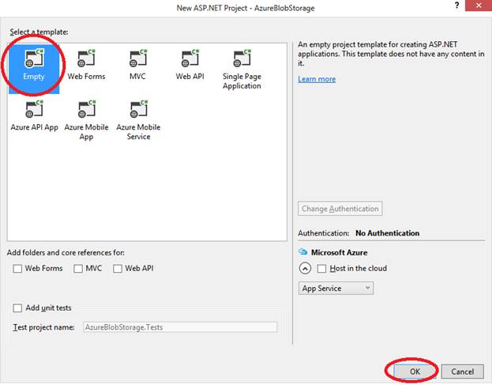492x385 pixels.
Task: Confirm with the OK button
Action: (415, 372)
